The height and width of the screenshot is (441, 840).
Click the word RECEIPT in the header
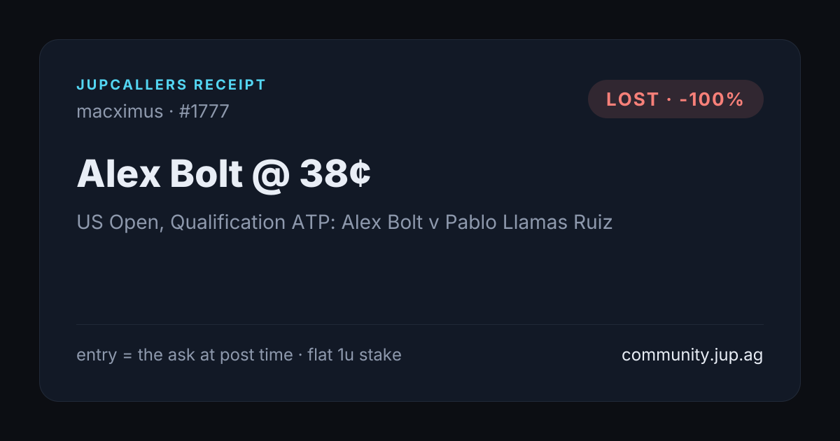pyautogui.click(x=230, y=85)
